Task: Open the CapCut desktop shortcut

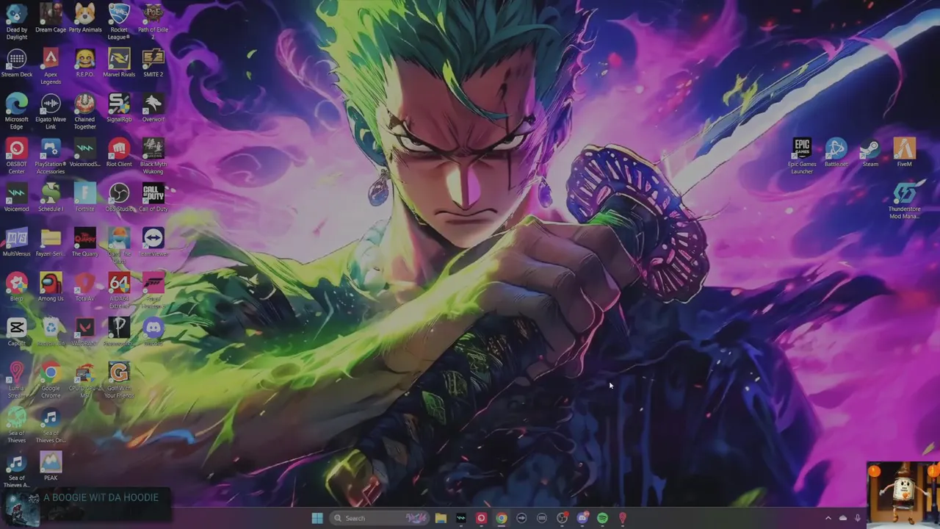Action: point(16,328)
